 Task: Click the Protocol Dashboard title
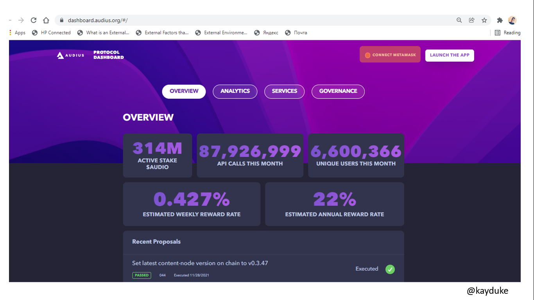pyautogui.click(x=109, y=55)
